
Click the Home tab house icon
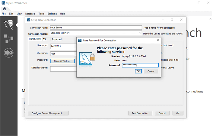4,9
